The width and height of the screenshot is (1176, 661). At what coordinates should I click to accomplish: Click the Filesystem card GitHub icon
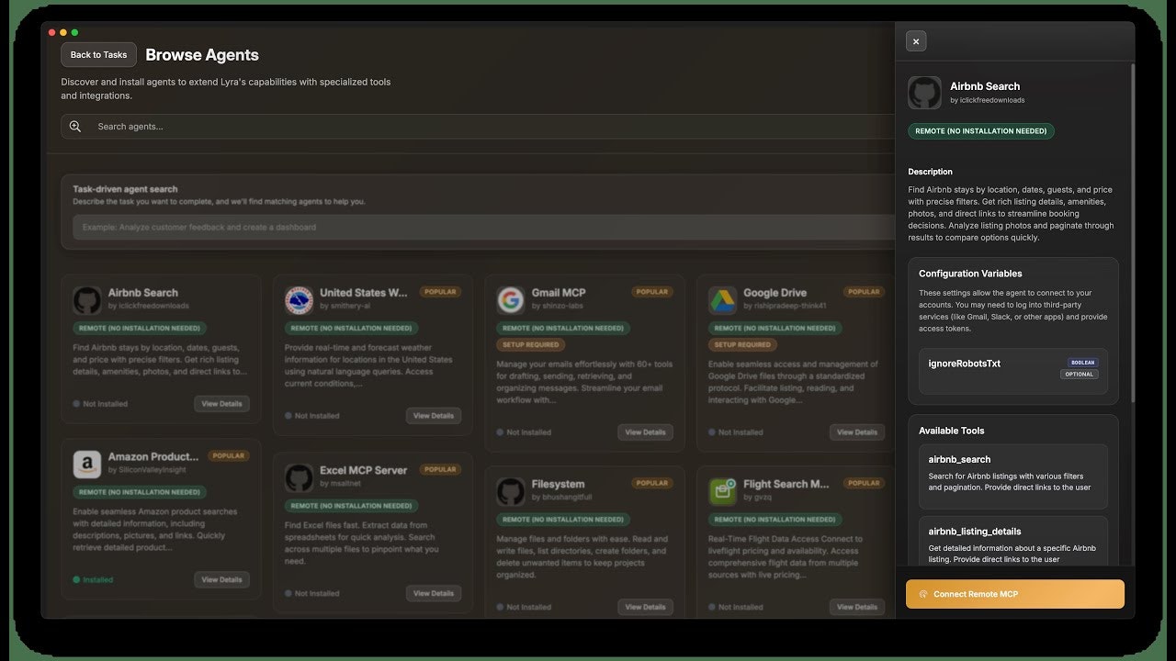tap(511, 491)
